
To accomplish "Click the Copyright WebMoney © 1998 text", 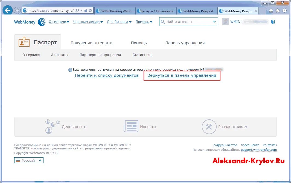I will pyautogui.click(x=36, y=153).
